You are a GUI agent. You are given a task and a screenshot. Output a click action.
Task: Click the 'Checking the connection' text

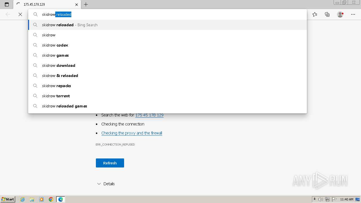click(x=123, y=124)
